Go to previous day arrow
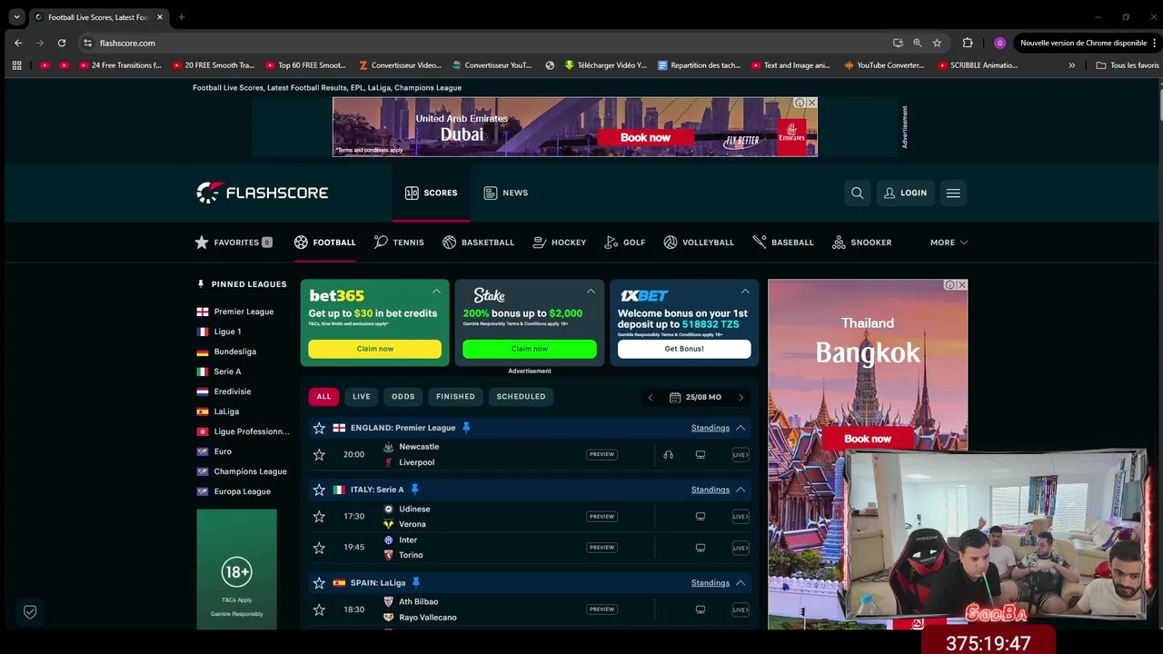This screenshot has width=1163, height=654. point(650,397)
